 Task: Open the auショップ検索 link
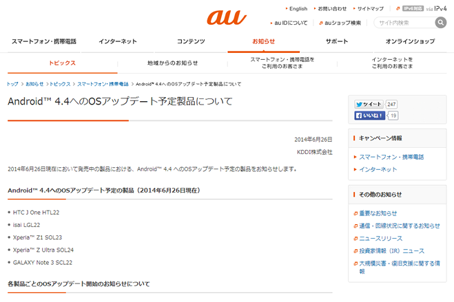pos(342,23)
